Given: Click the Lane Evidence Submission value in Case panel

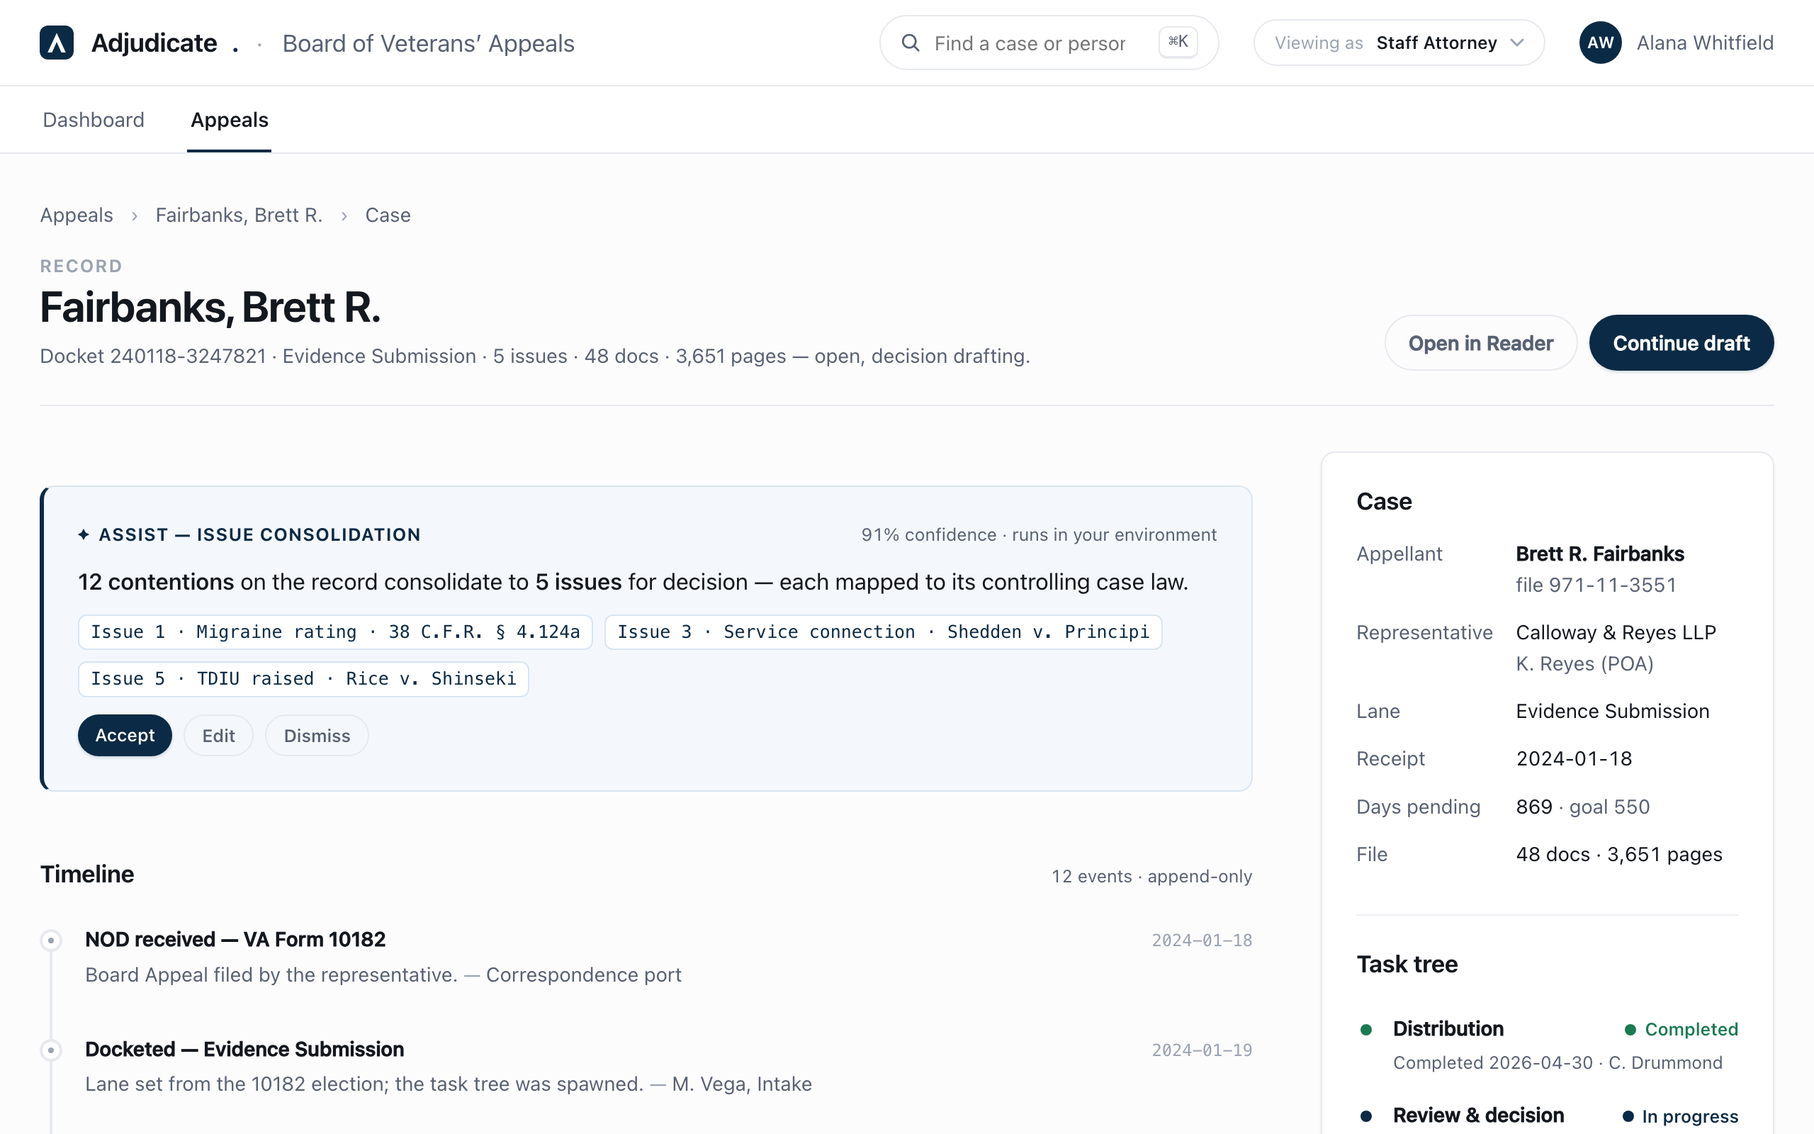Looking at the screenshot, I should point(1612,711).
